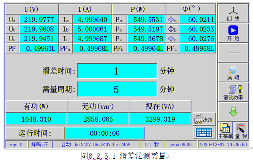Click the I(A) column header
253x161 pixels.
(85, 9)
